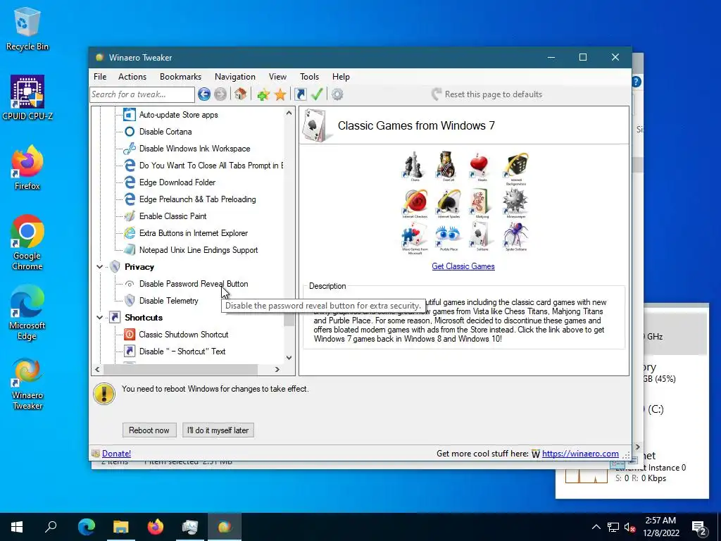Image resolution: width=721 pixels, height=541 pixels.
Task: Select Disable Windows Ink Workspace tweak
Action: [x=194, y=149]
